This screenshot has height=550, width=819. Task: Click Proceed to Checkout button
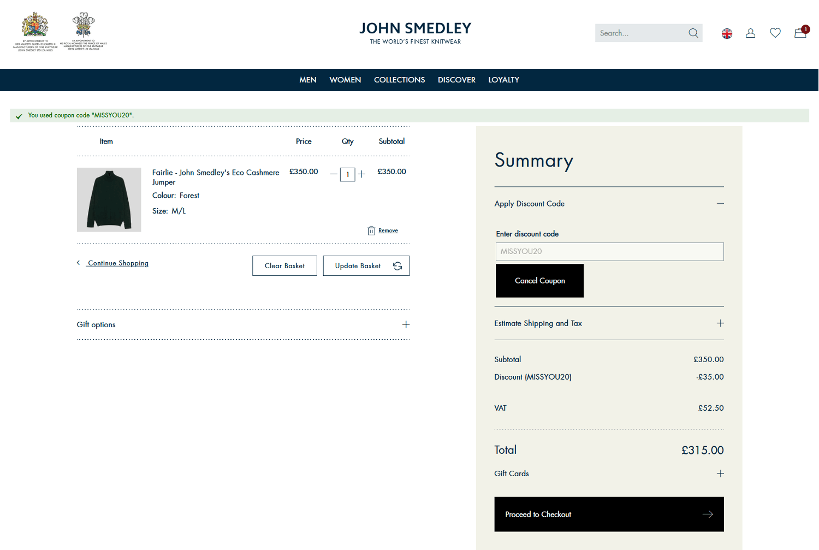[609, 514]
